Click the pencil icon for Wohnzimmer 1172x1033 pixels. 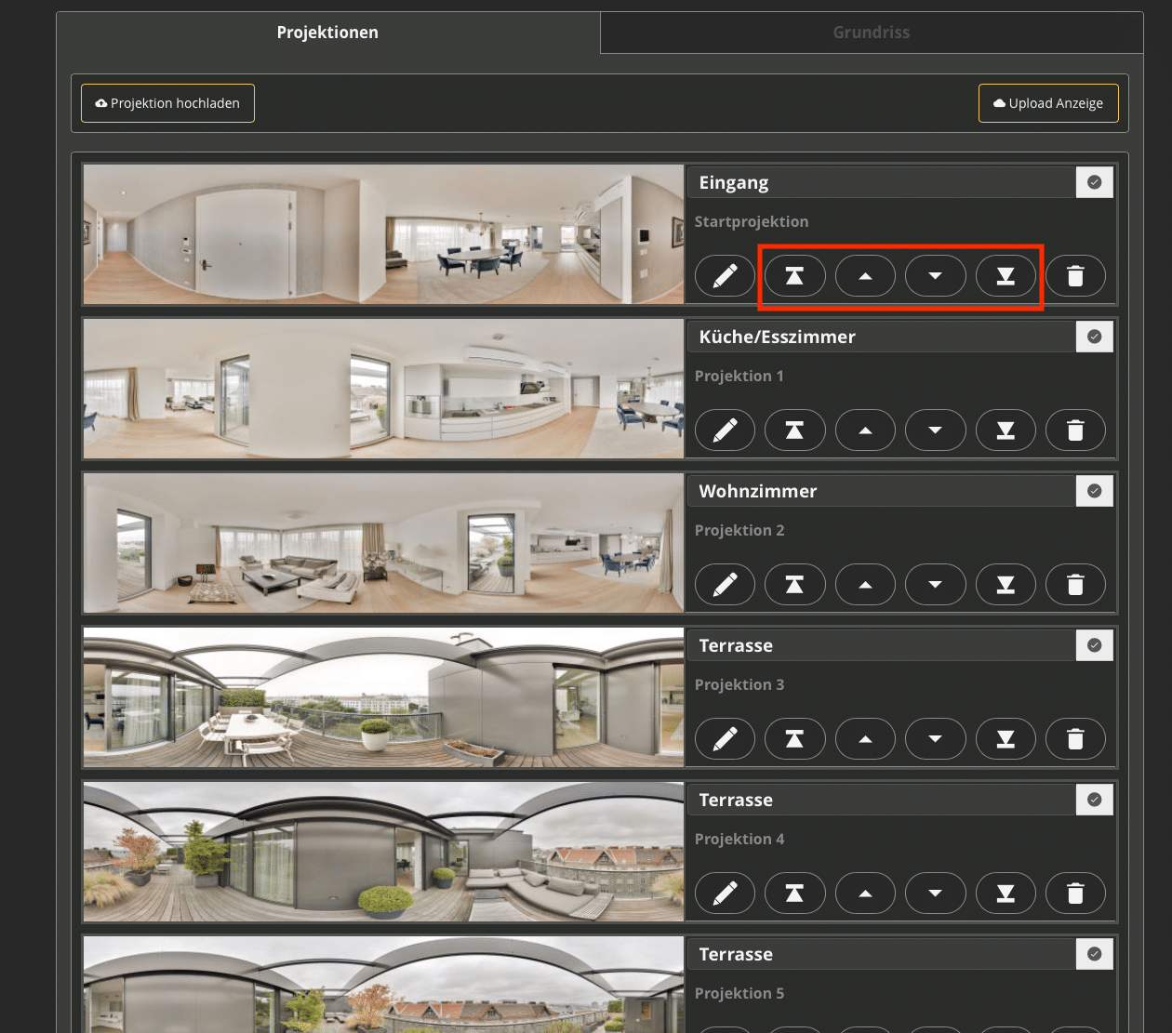pyautogui.click(x=725, y=585)
